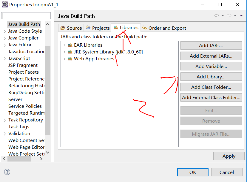Open the help question mark icon
This screenshot has height=182, width=247.
pos(7,172)
